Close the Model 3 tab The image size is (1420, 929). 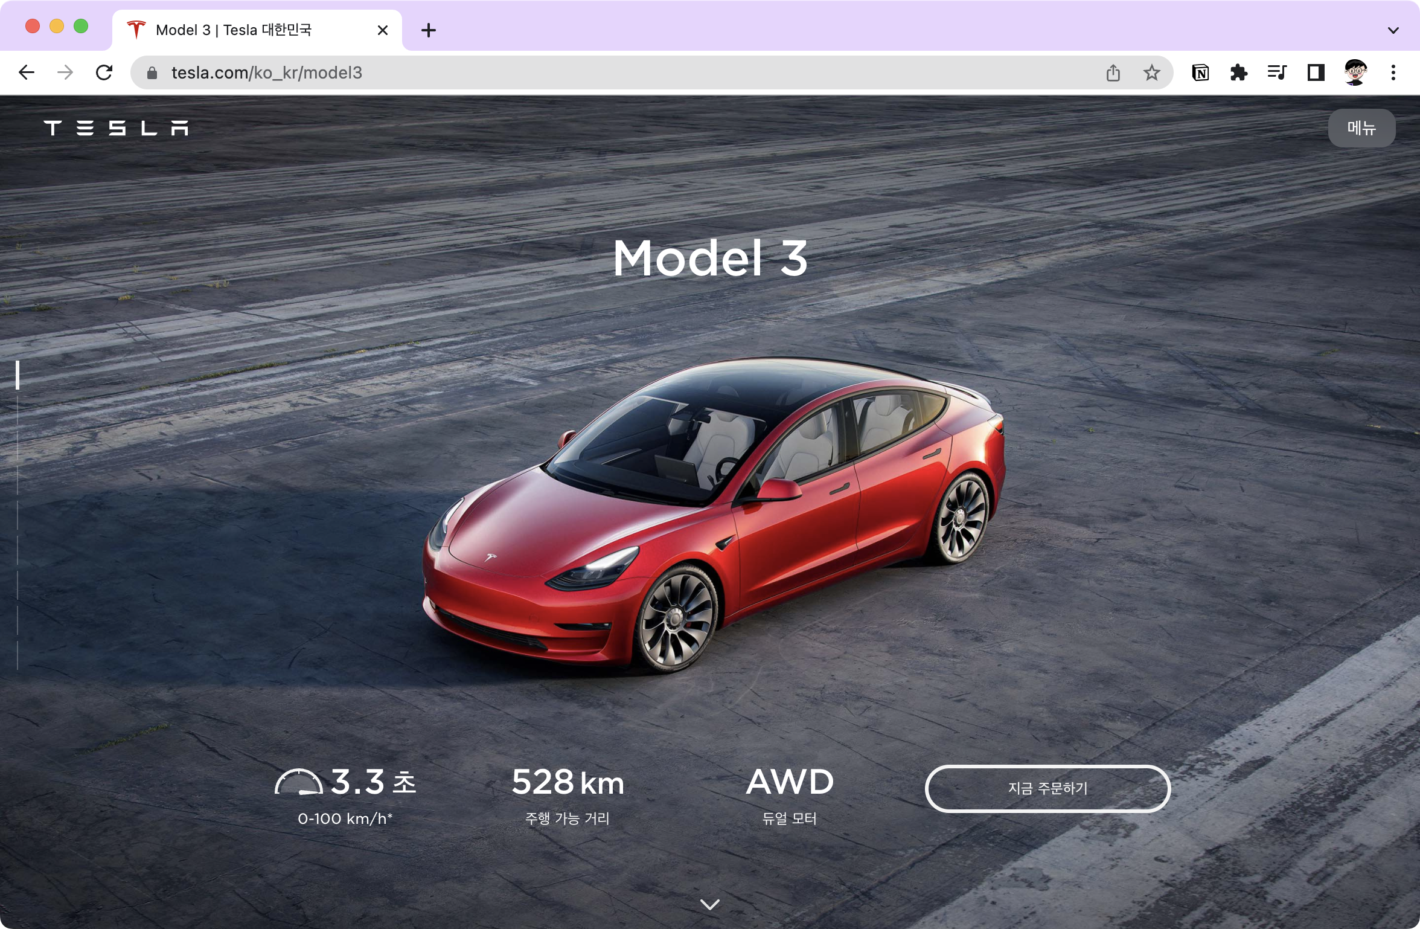tap(382, 30)
